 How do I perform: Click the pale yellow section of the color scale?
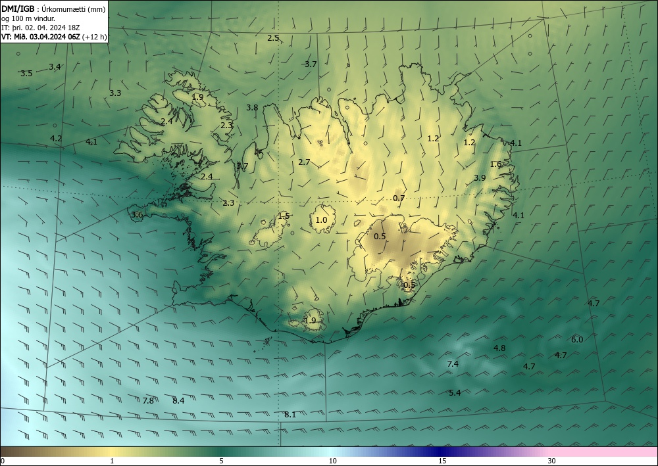(x=111, y=452)
